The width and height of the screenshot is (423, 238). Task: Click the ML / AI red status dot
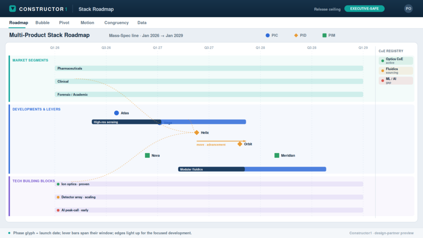[382, 80]
